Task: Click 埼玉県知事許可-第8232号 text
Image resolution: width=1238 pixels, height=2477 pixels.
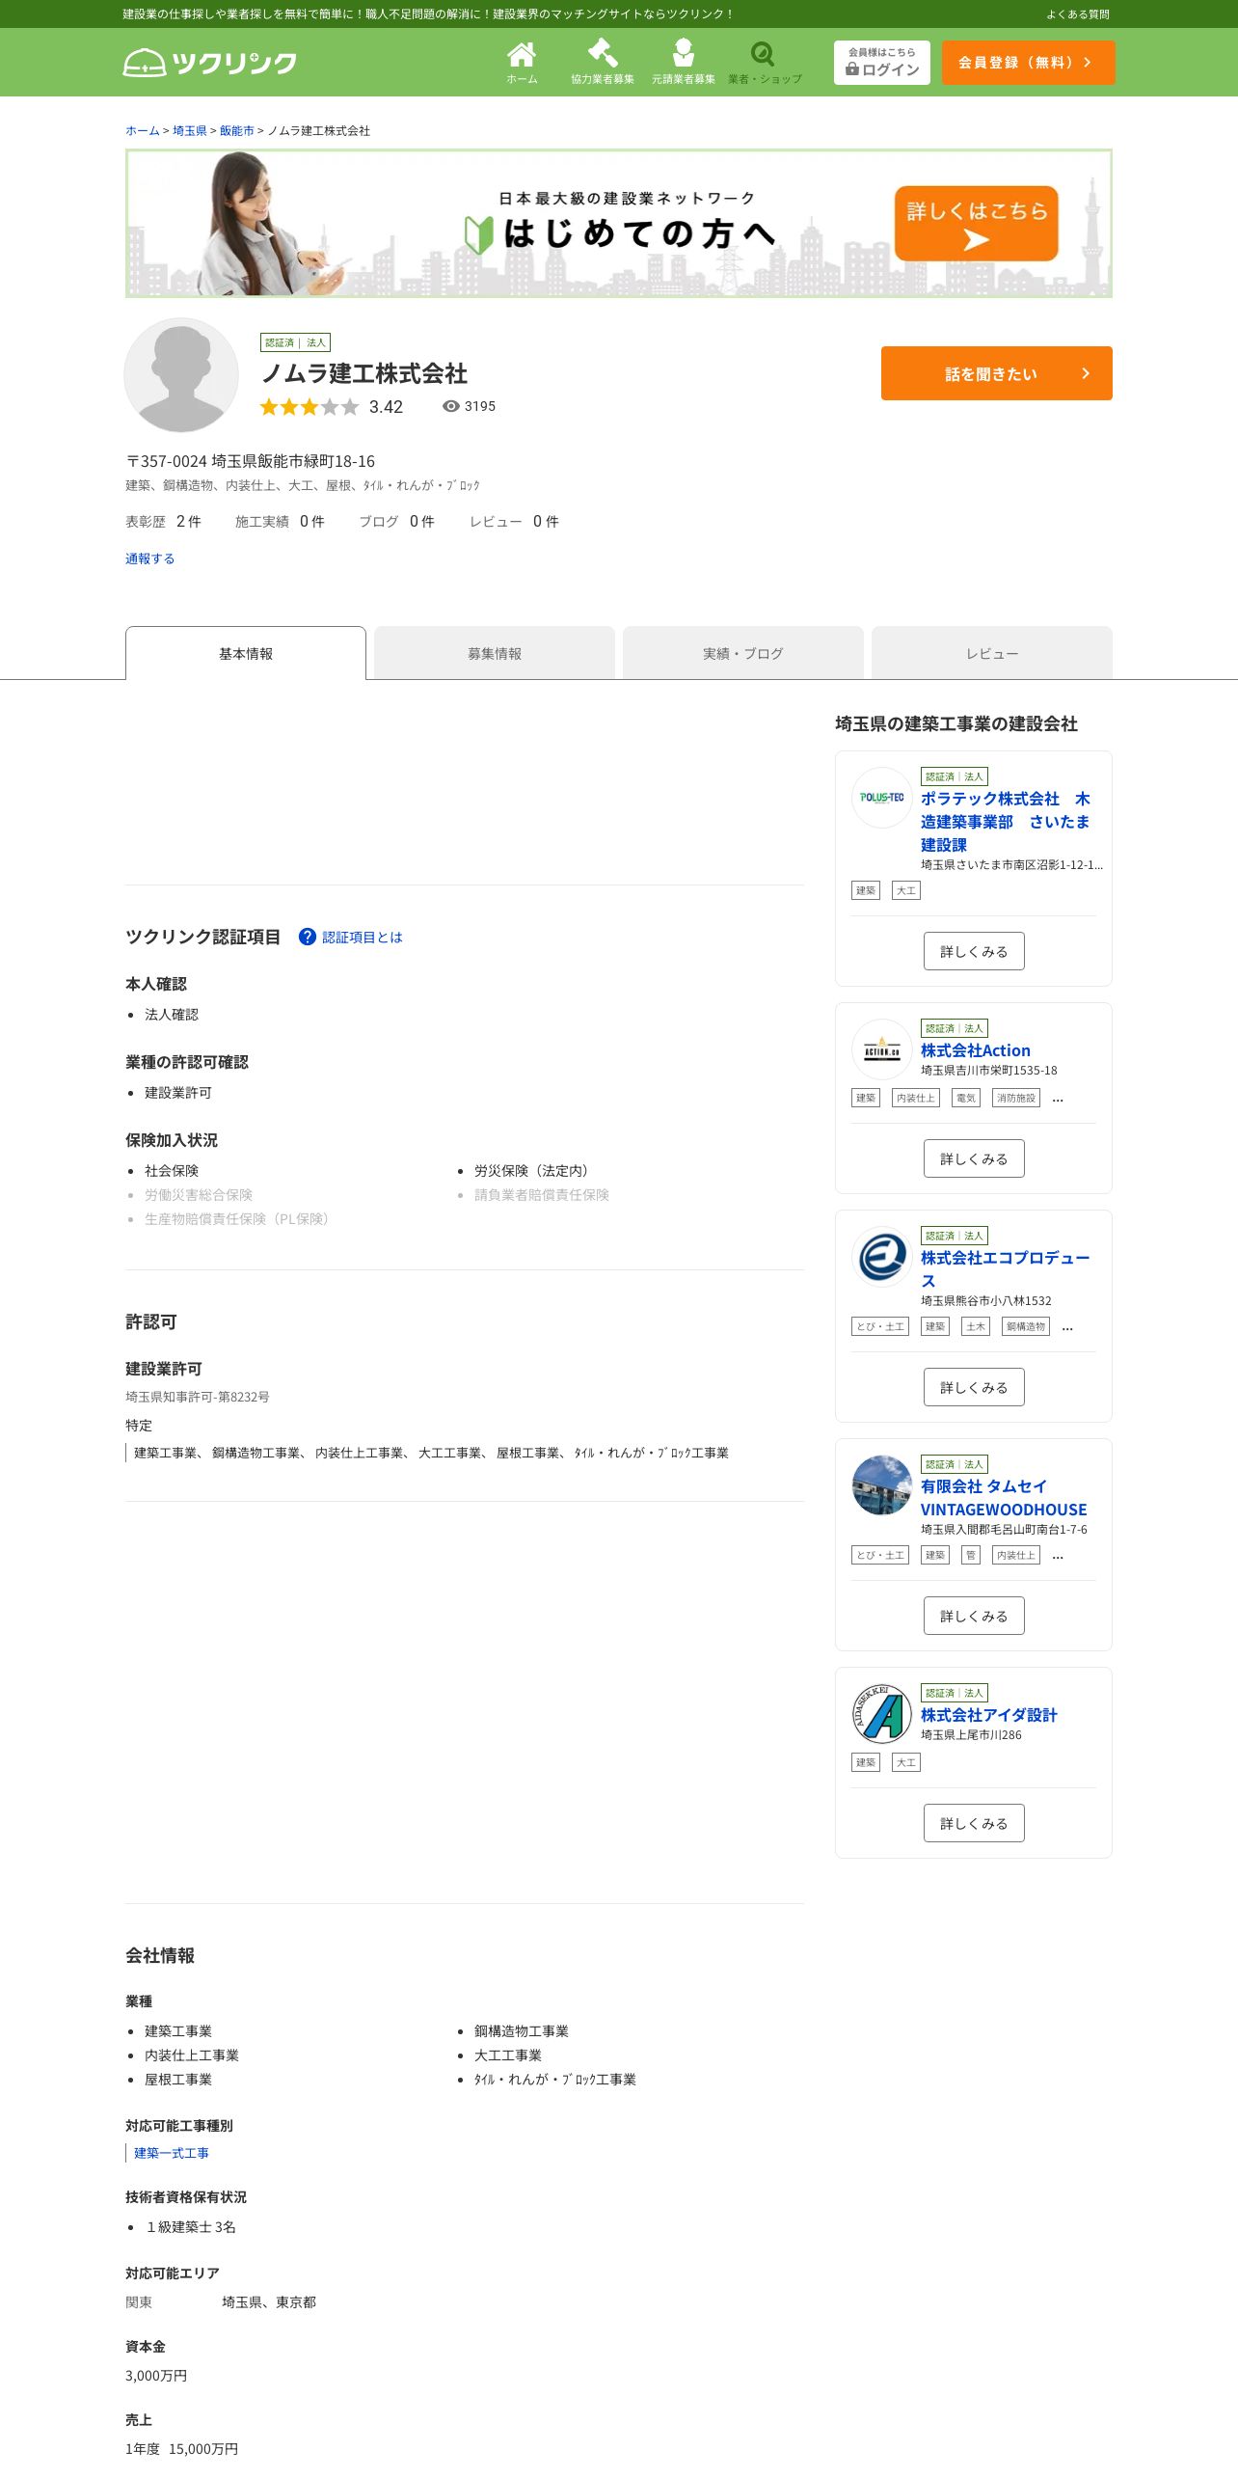Action: click(x=198, y=1397)
